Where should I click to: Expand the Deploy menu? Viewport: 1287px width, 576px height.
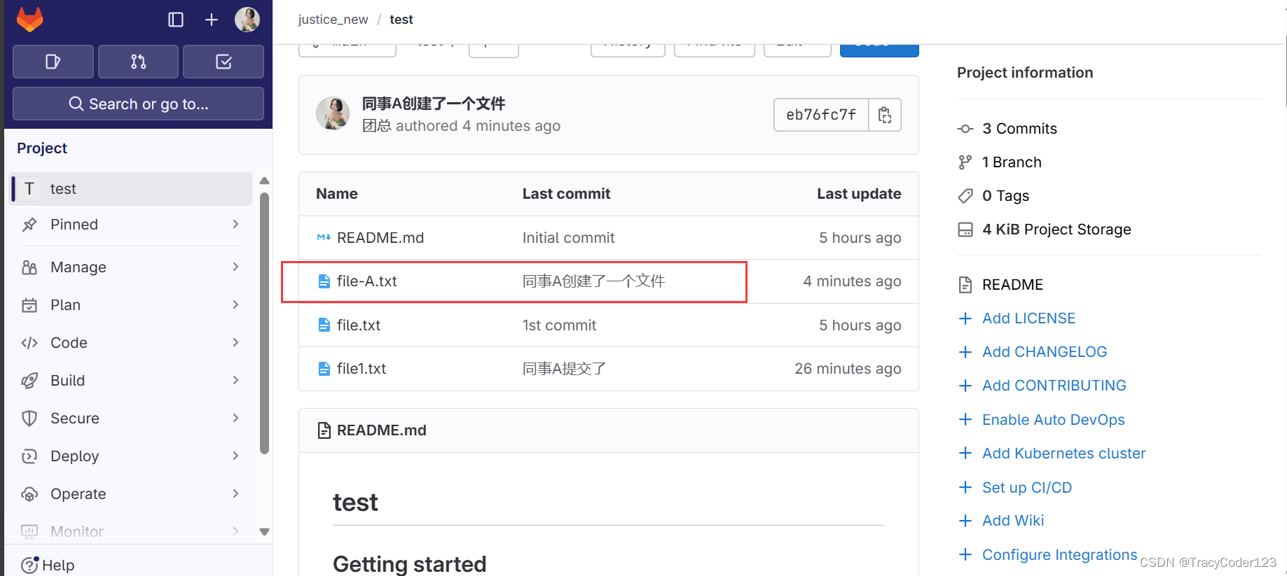pyautogui.click(x=132, y=456)
